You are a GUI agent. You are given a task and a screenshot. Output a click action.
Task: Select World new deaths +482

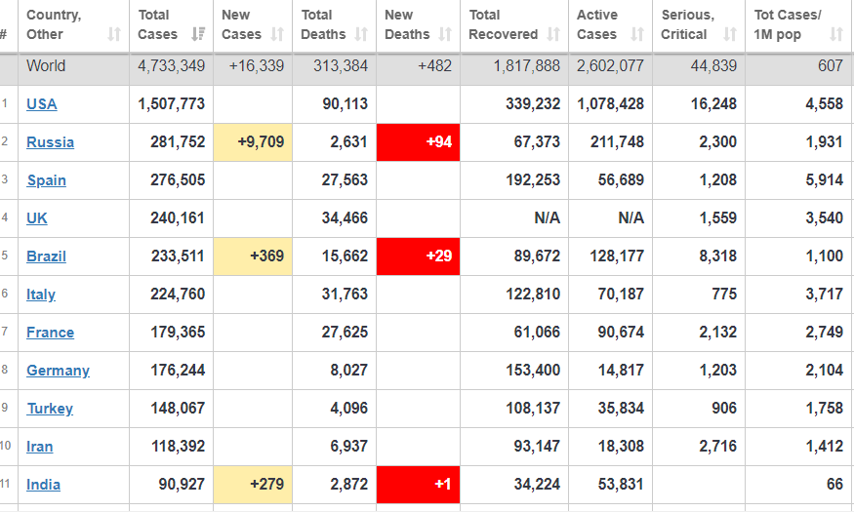coord(434,66)
